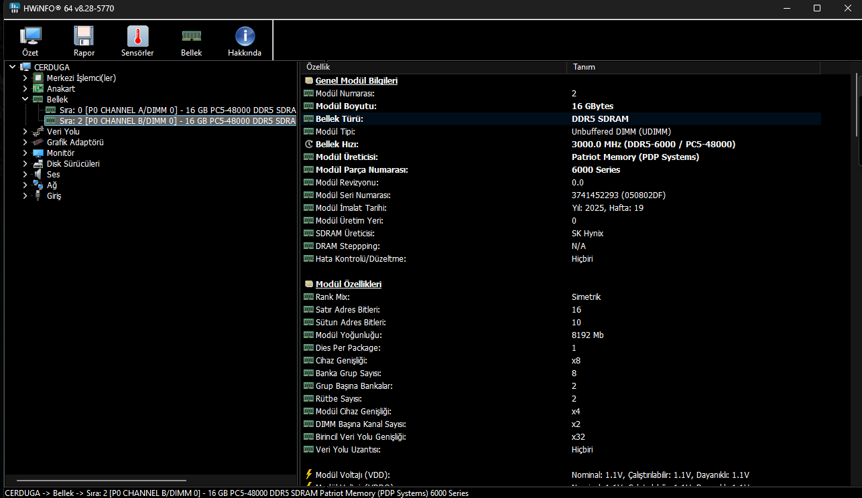Click the Ağ network icon

[x=38, y=185]
